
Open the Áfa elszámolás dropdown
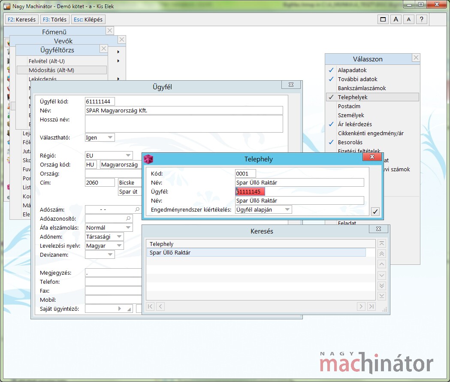(109, 227)
